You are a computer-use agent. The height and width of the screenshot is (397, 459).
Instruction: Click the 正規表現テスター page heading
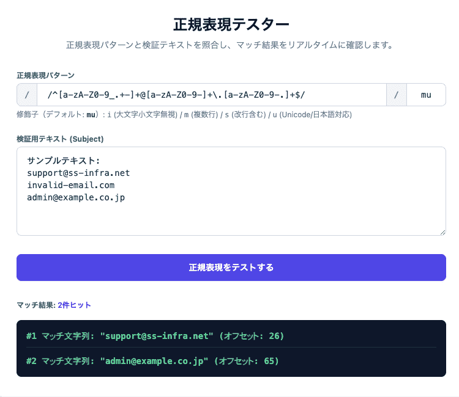[x=231, y=24]
